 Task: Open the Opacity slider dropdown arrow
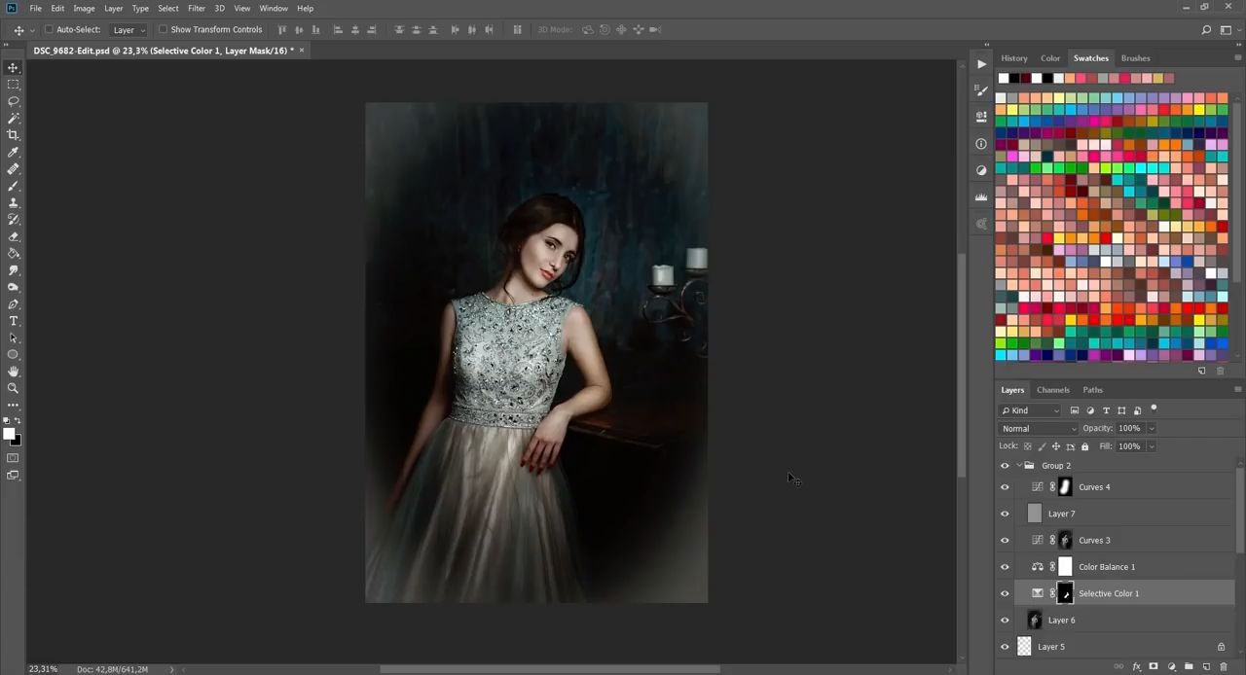pyautogui.click(x=1152, y=429)
